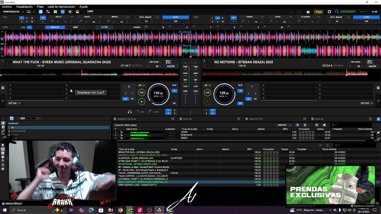Open the Ayuda menu
This screenshot has height=214, width=381.
click(x=83, y=7)
